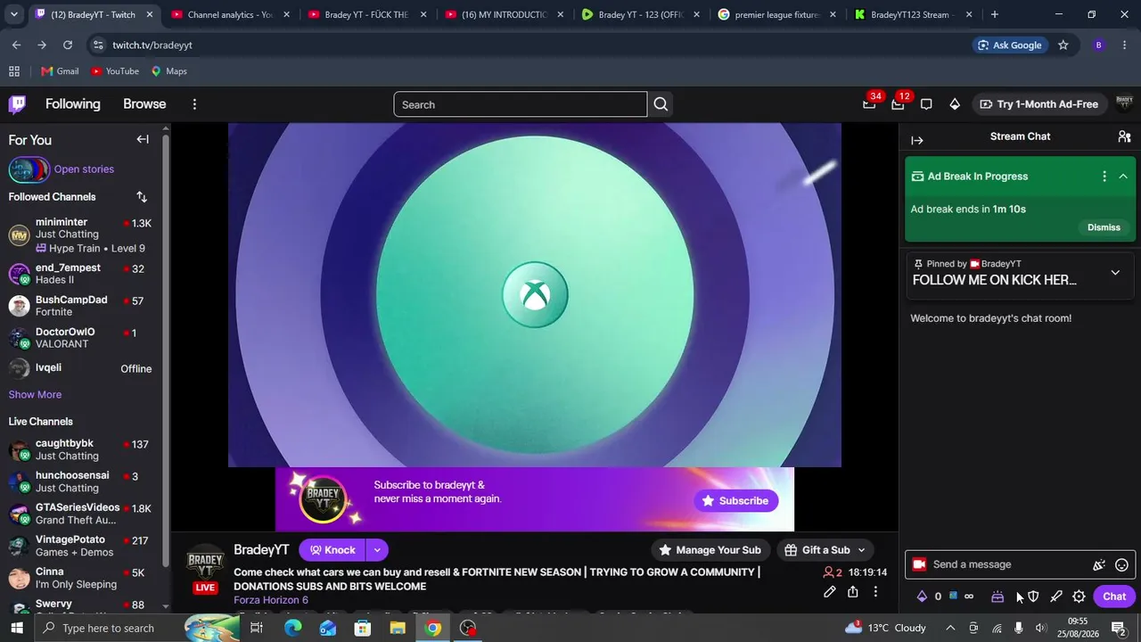Open BushCampDad's Fortnite channel

(x=83, y=306)
